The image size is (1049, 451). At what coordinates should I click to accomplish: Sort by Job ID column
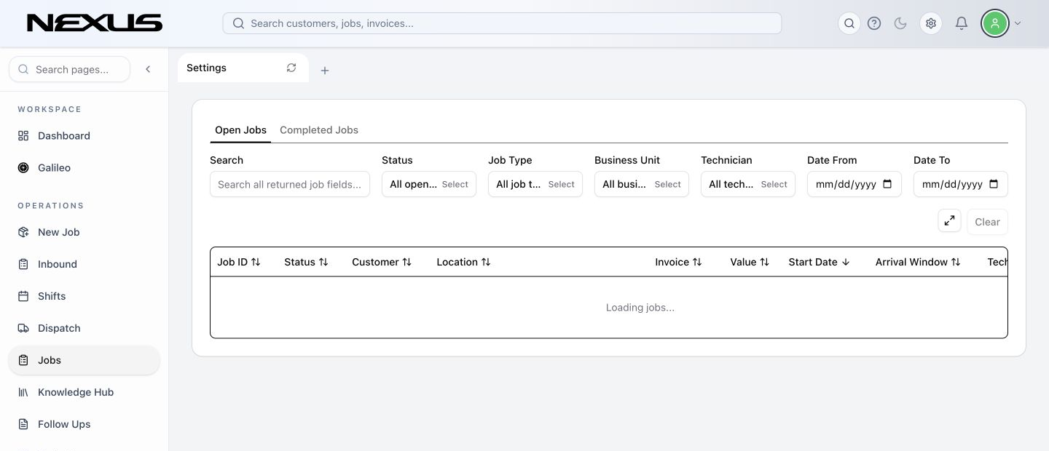[239, 262]
